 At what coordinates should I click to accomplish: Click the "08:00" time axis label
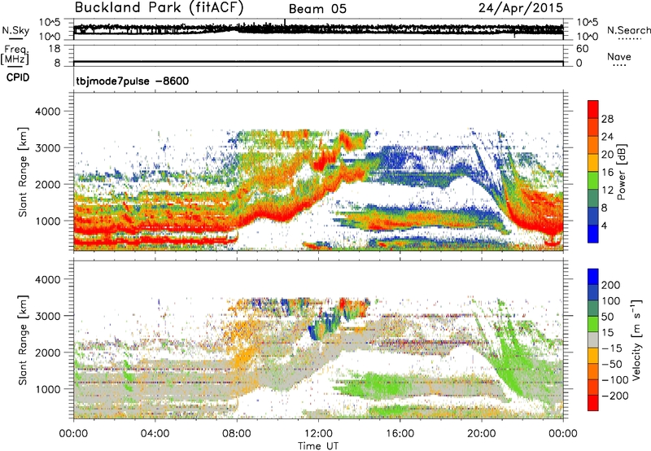click(x=237, y=434)
